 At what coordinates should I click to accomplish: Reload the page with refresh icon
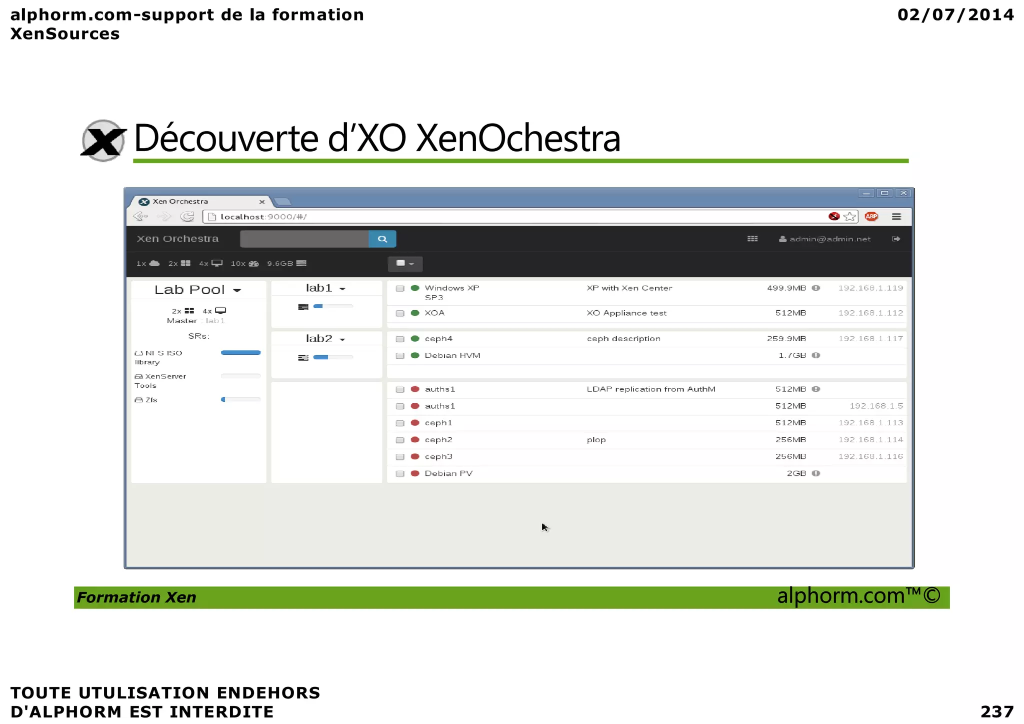[187, 217]
